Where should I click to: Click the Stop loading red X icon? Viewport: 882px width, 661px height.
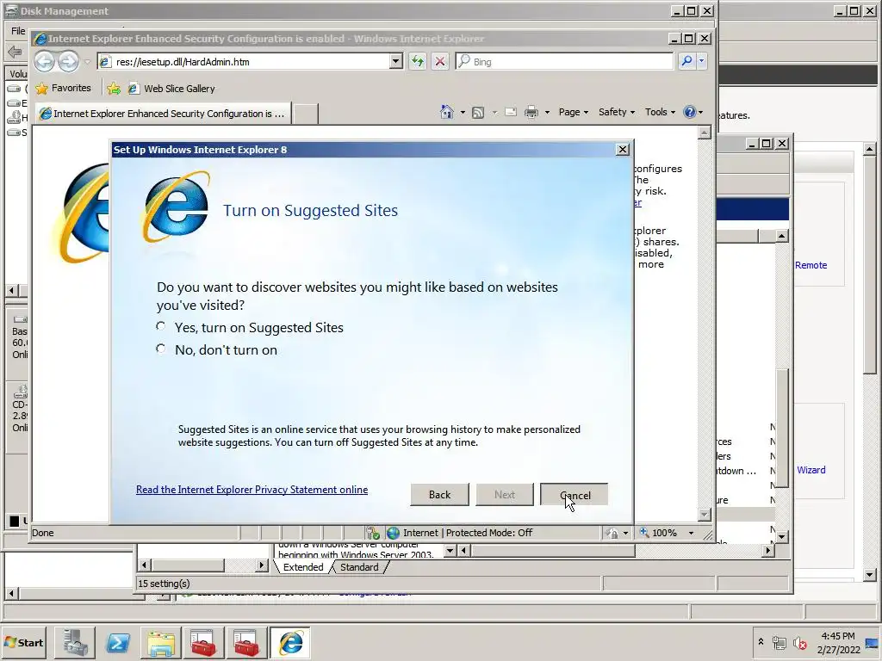click(x=440, y=61)
